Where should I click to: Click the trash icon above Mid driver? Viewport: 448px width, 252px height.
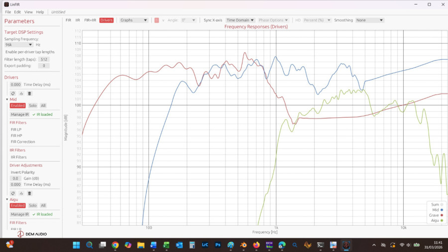29,93
